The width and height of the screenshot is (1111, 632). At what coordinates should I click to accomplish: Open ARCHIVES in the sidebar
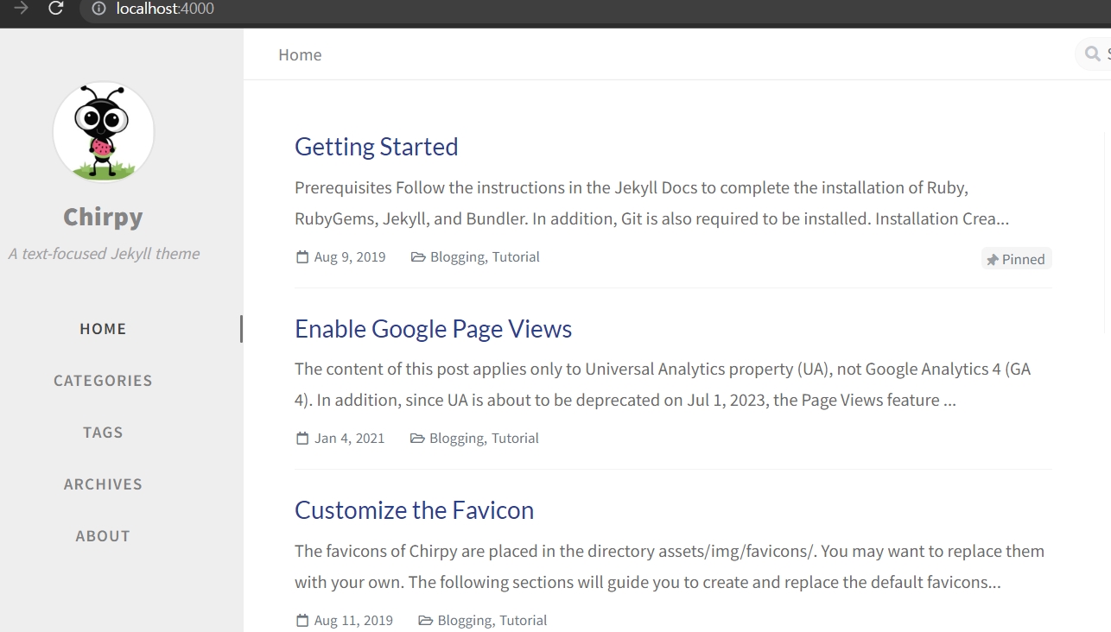tap(103, 484)
